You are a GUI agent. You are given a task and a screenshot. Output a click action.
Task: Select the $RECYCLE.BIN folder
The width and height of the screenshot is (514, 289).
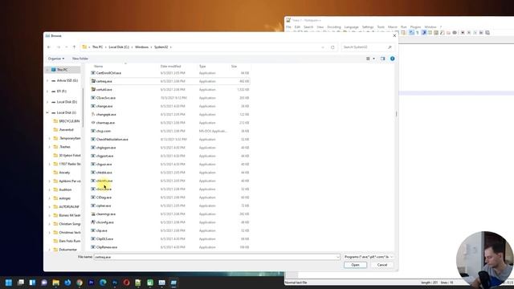pyautogui.click(x=69, y=121)
